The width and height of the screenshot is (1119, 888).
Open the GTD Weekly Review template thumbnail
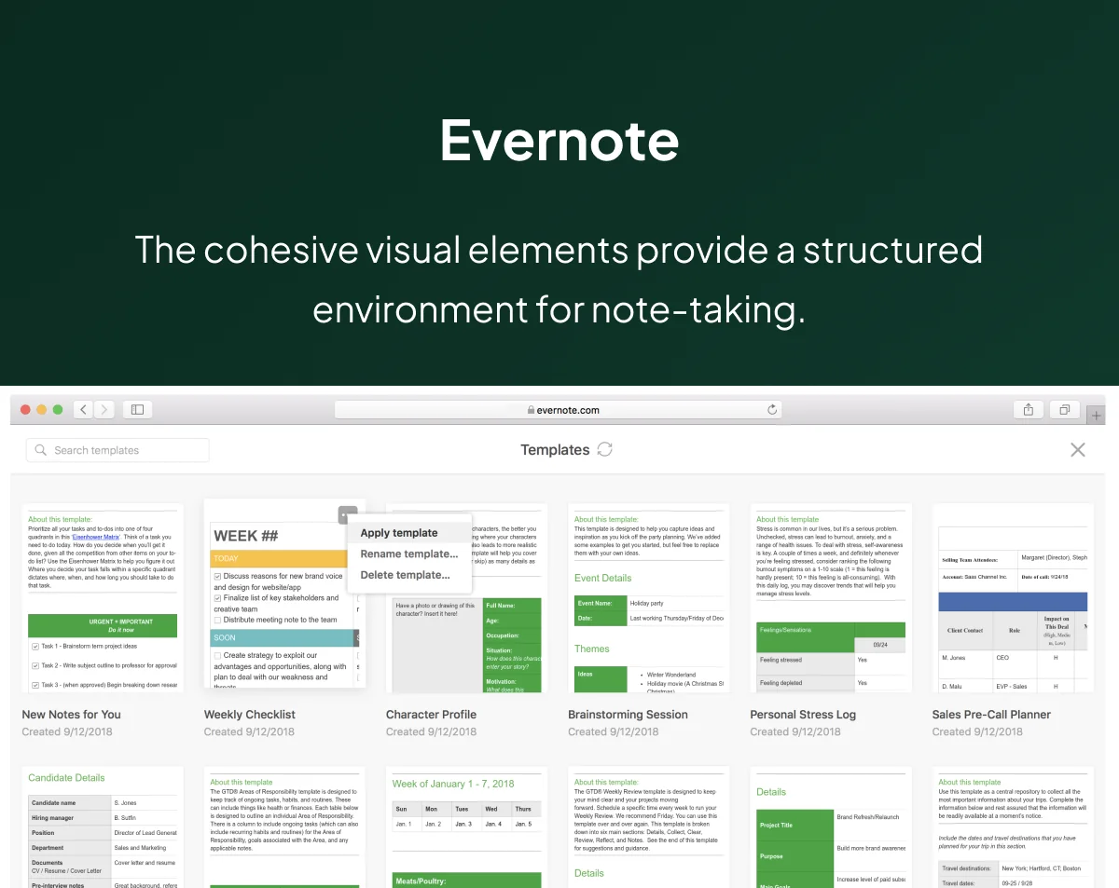649,827
